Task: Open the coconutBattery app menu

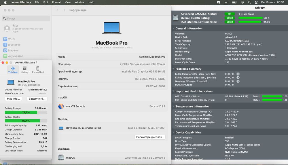Action: [21, 2]
